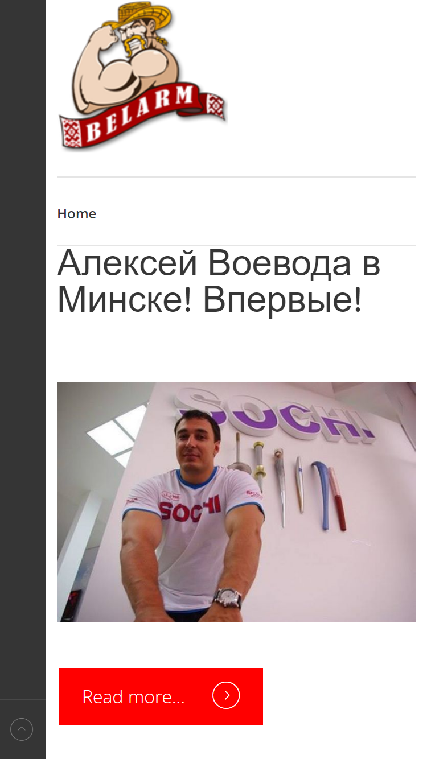Click the scroll-to-top arrow icon in sidebar
The height and width of the screenshot is (759, 427).
[x=22, y=729]
